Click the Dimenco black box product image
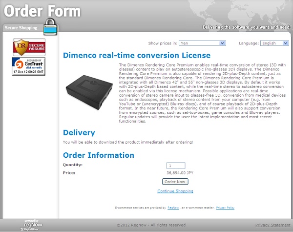 coord(89,92)
